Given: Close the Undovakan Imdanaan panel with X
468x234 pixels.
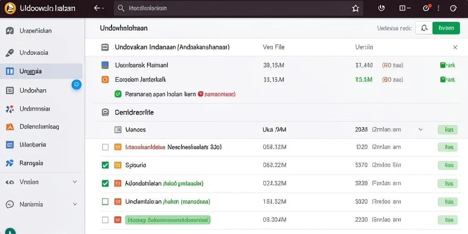Looking at the screenshot, I should click(455, 47).
